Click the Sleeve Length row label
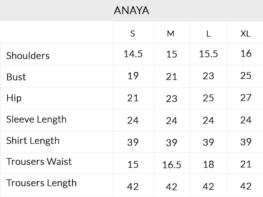 [x=36, y=119]
